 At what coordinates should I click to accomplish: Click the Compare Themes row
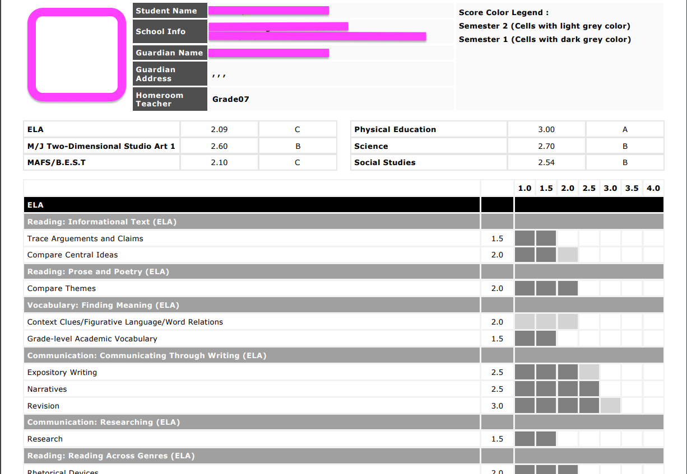pyautogui.click(x=343, y=288)
